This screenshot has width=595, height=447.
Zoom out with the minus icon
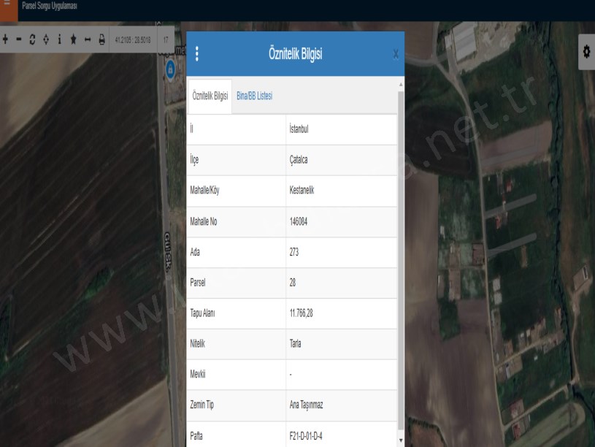18,39
